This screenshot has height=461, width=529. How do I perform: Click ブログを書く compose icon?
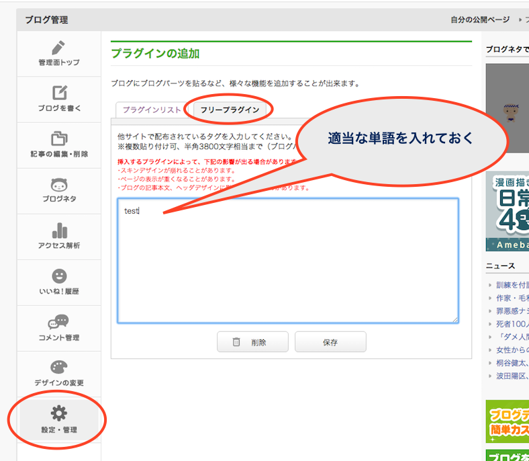tap(59, 93)
